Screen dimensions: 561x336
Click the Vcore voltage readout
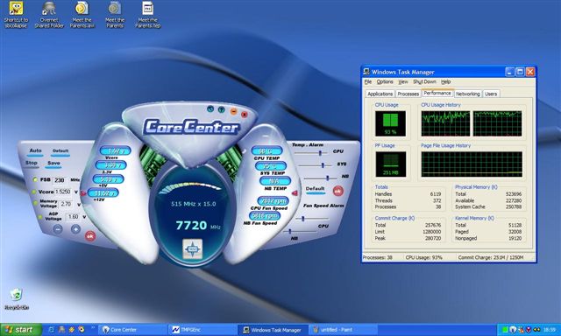tap(115, 150)
